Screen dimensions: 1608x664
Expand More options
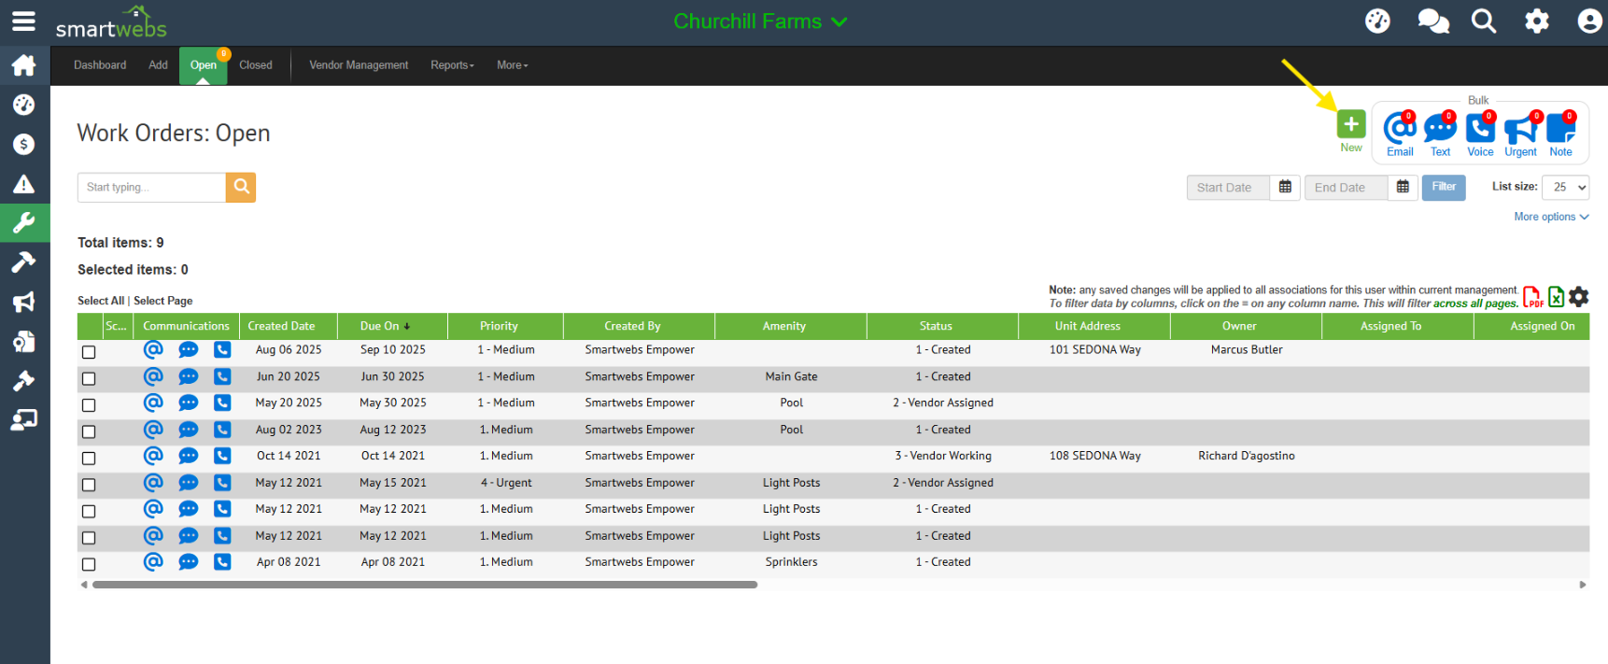(x=1550, y=217)
